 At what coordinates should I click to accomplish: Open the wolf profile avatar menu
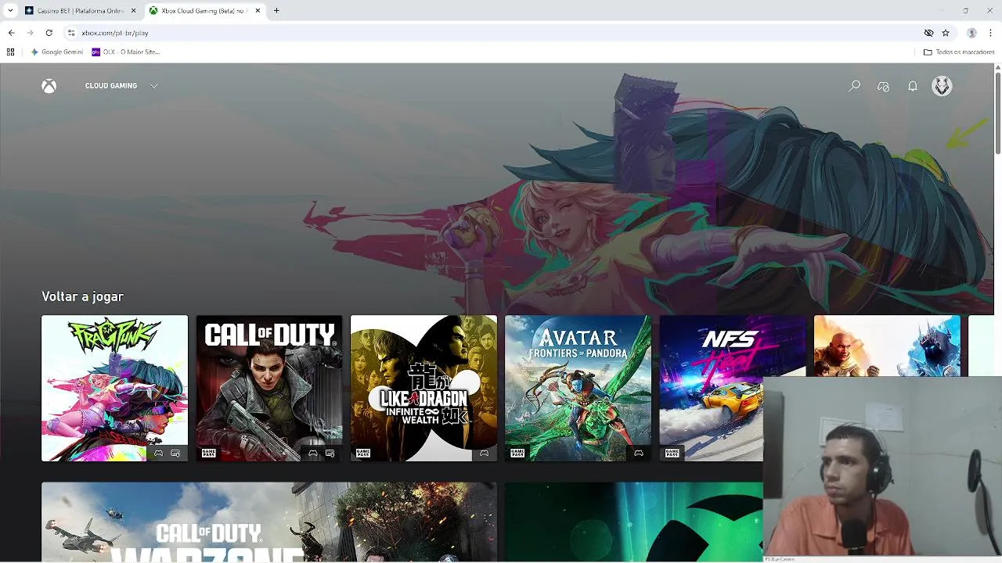point(942,86)
